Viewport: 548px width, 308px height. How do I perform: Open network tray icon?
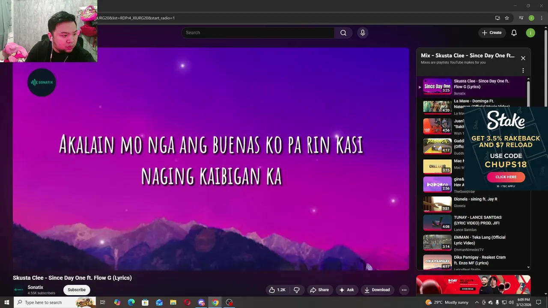coord(504,302)
